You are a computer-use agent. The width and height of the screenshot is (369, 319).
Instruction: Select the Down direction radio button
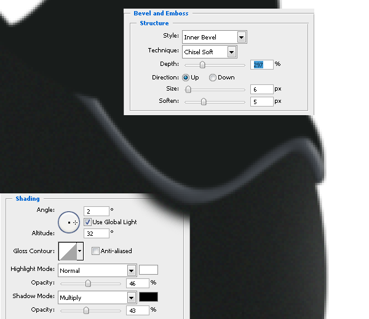coord(213,78)
